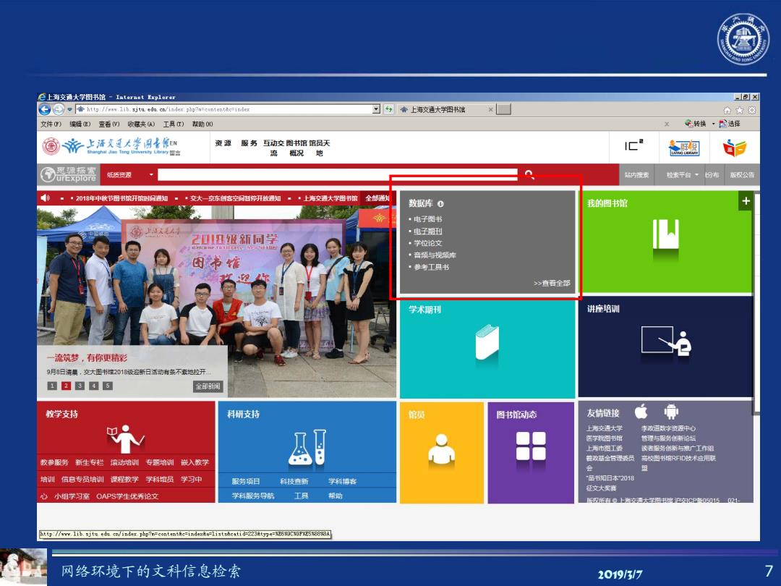Open the 服务 navigation item
Image resolution: width=781 pixels, height=586 pixels.
click(249, 143)
